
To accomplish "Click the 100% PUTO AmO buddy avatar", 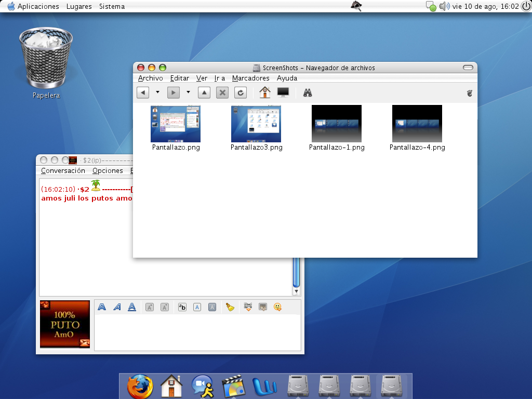I will [x=65, y=324].
